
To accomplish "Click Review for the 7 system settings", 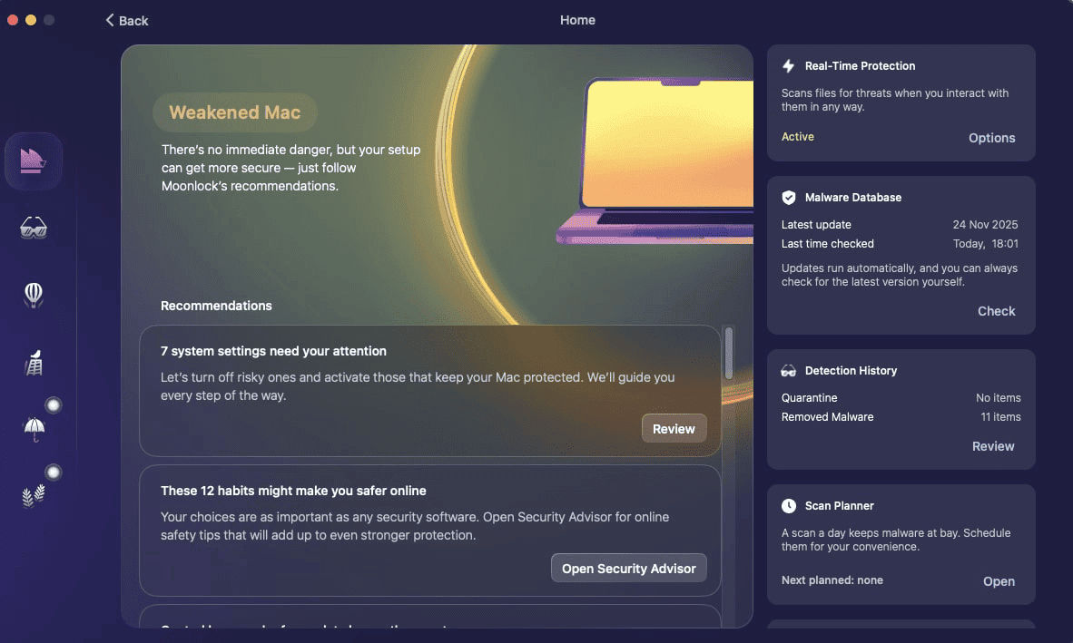I will pyautogui.click(x=674, y=428).
